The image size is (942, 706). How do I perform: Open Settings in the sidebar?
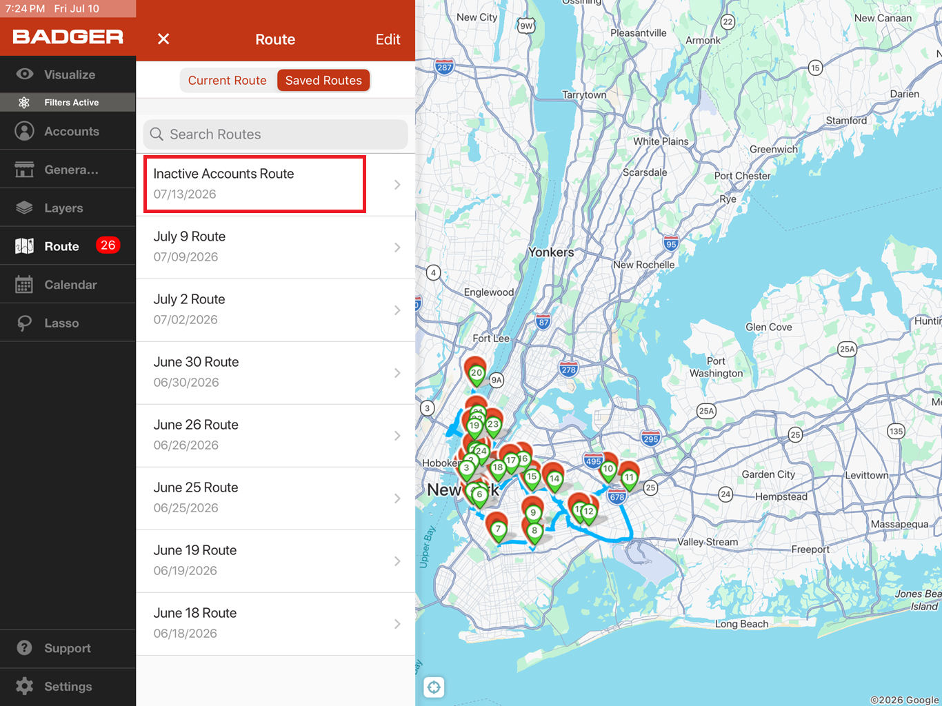pyautogui.click(x=68, y=687)
